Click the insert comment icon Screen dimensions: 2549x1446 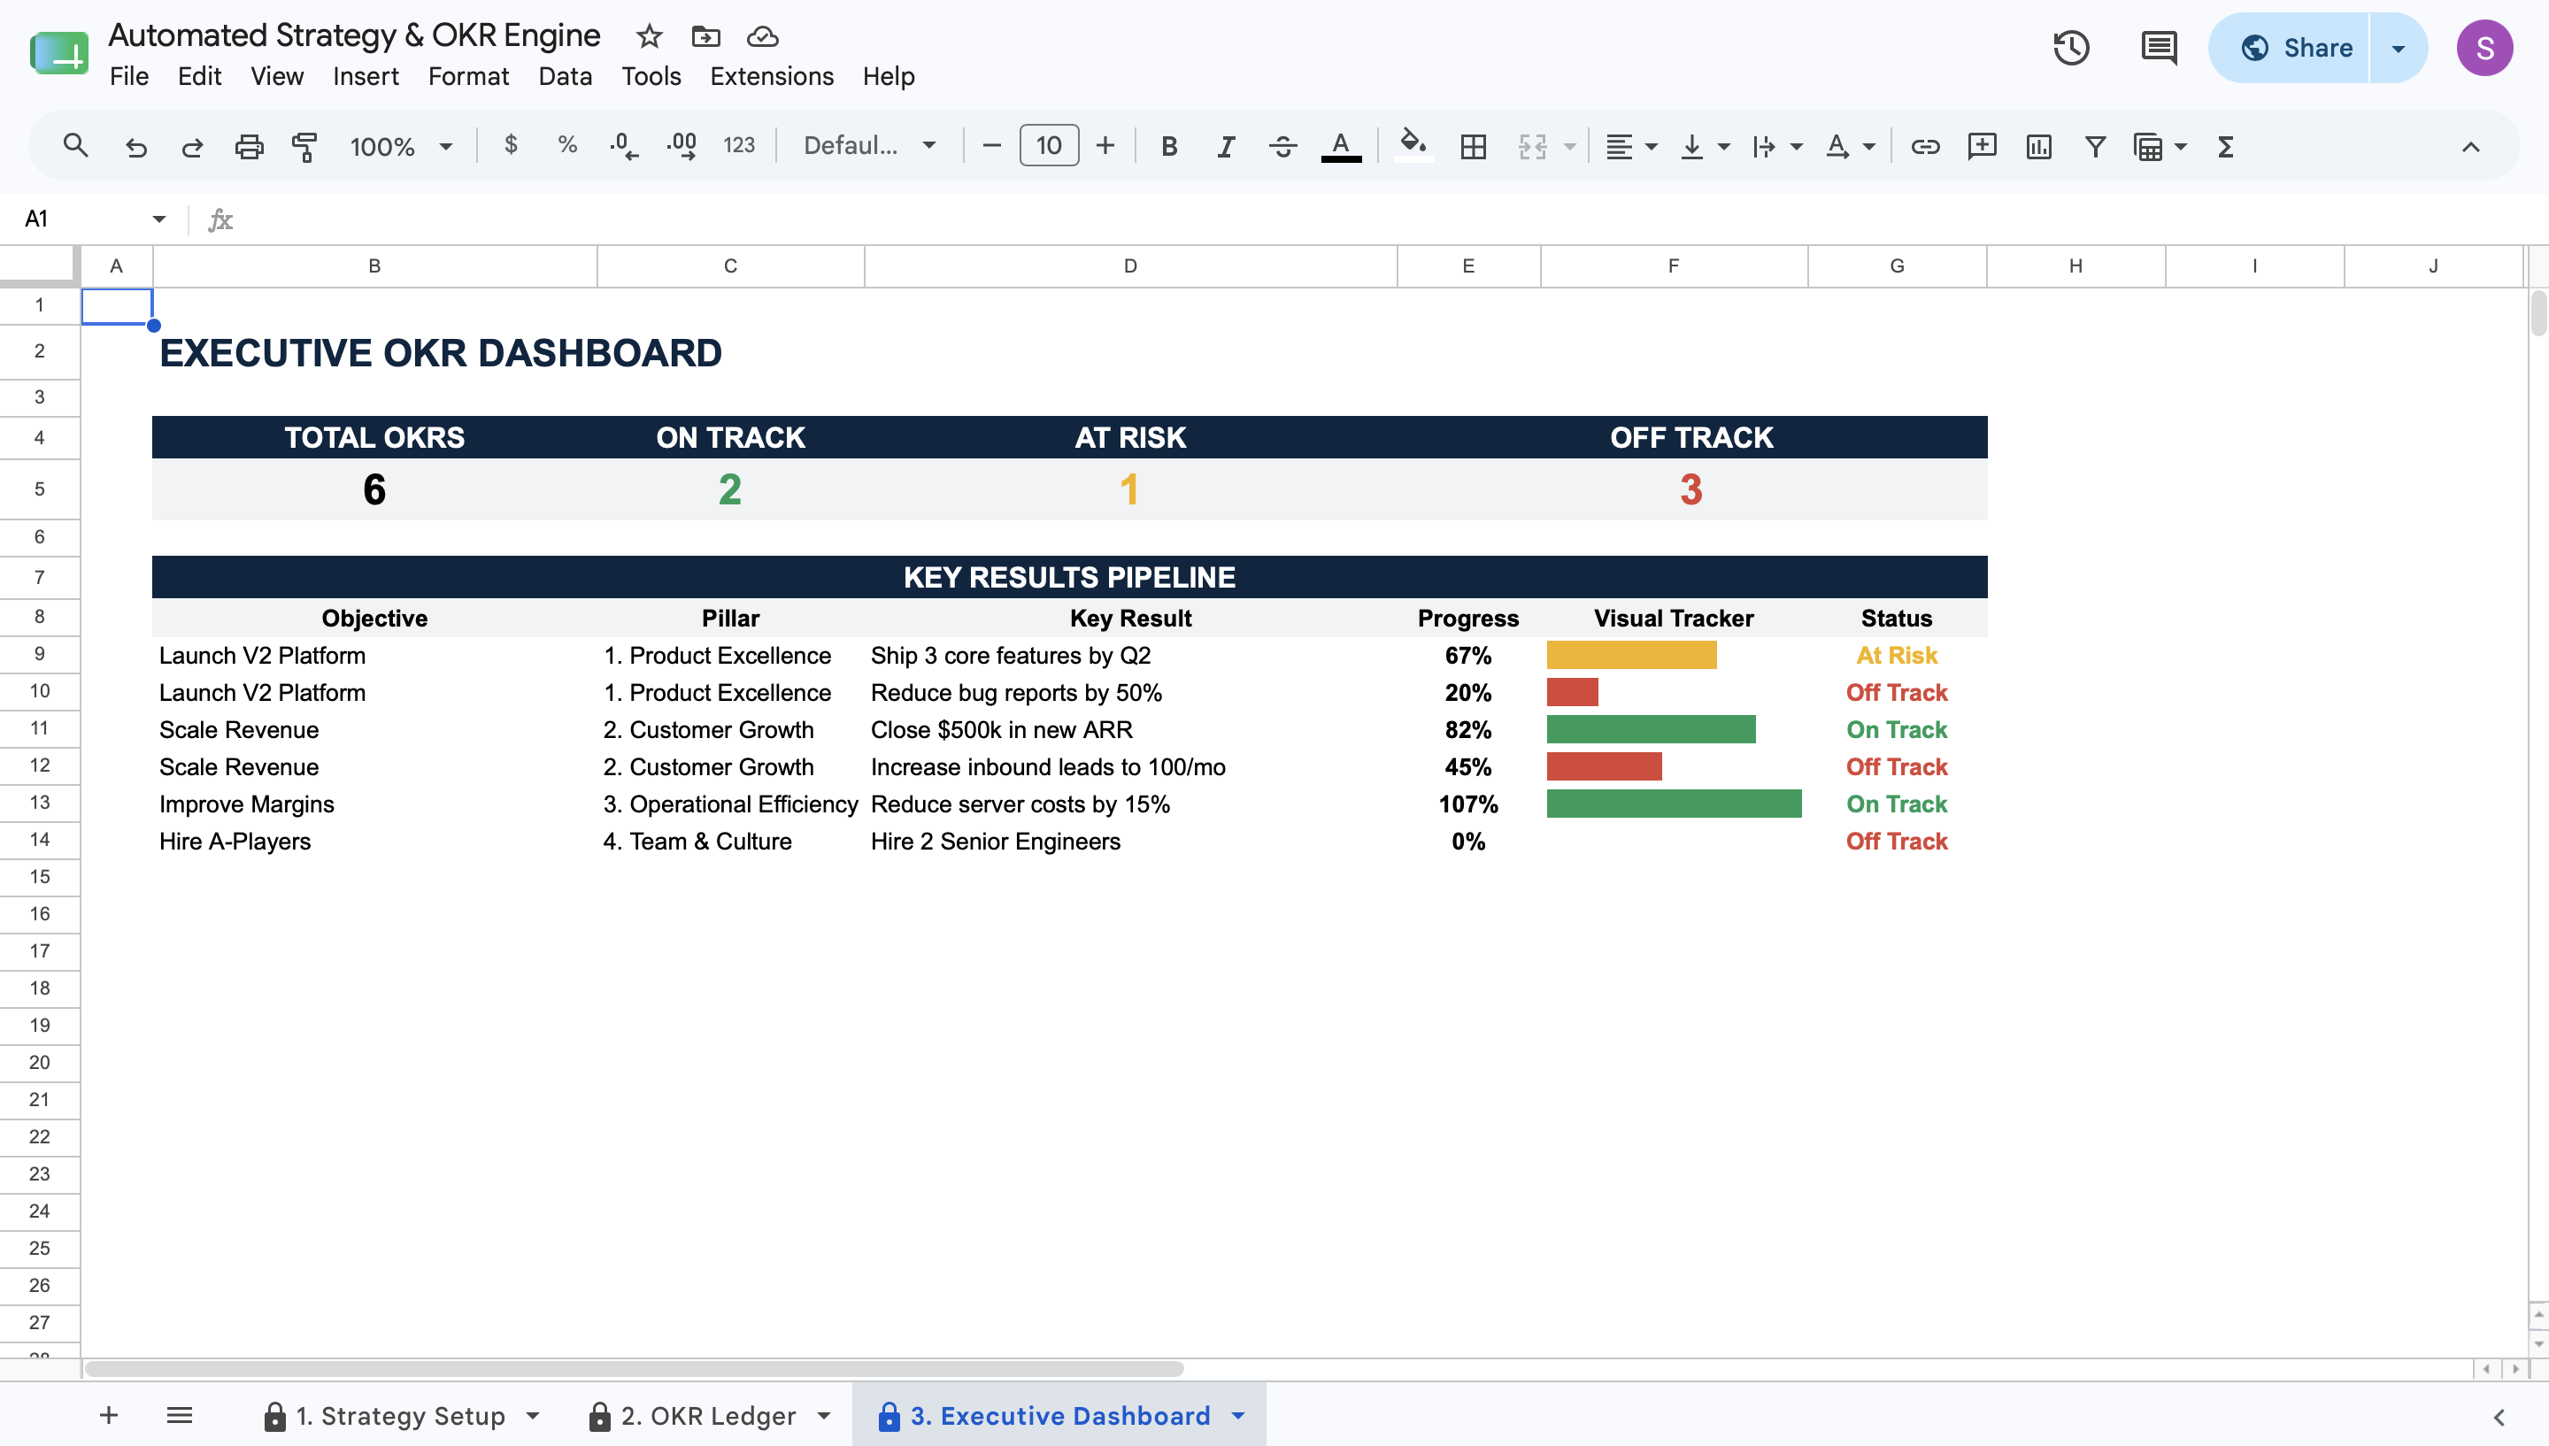click(1981, 146)
